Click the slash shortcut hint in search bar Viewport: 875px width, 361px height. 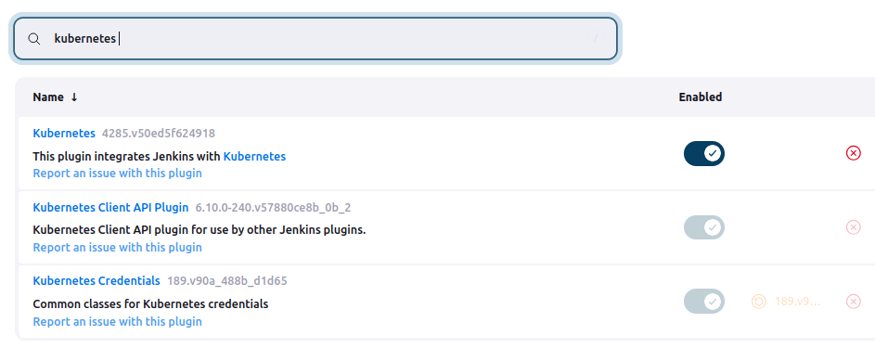click(x=596, y=38)
